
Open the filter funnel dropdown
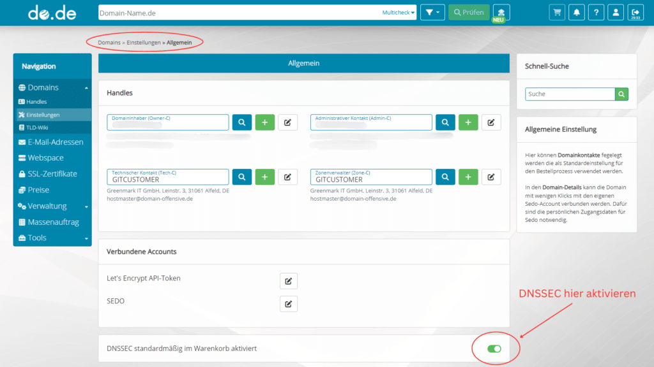432,13
